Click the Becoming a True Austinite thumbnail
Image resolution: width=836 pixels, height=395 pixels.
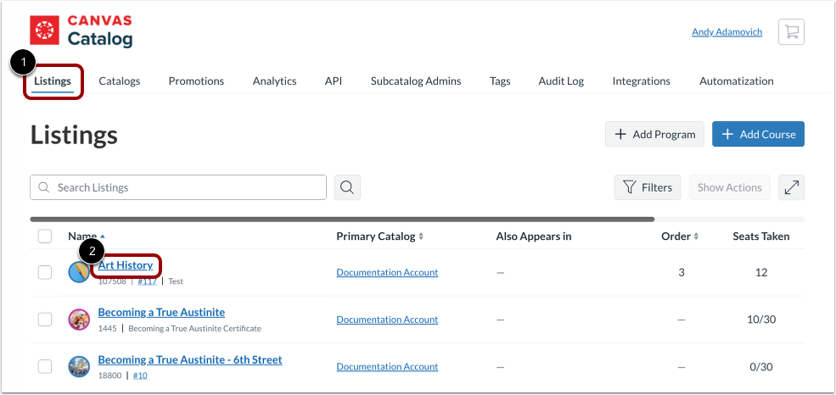[79, 320]
